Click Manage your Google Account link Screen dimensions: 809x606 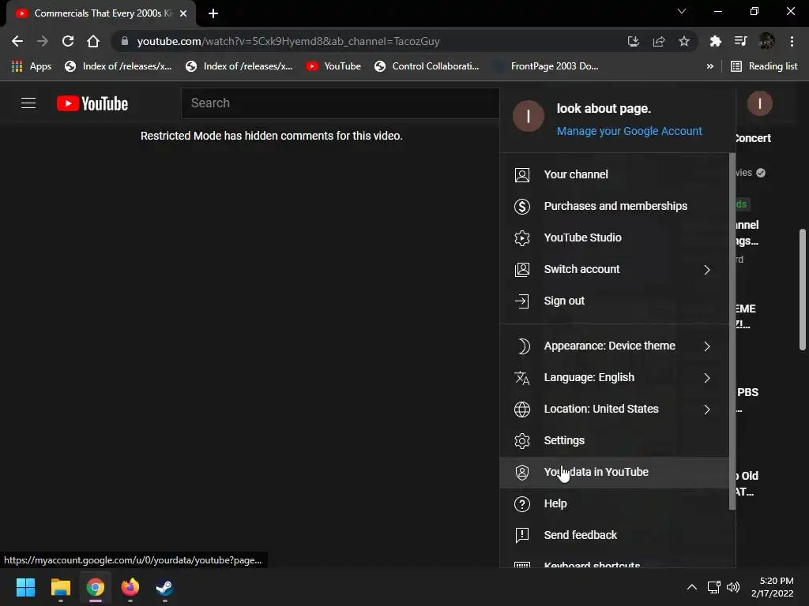click(x=629, y=132)
